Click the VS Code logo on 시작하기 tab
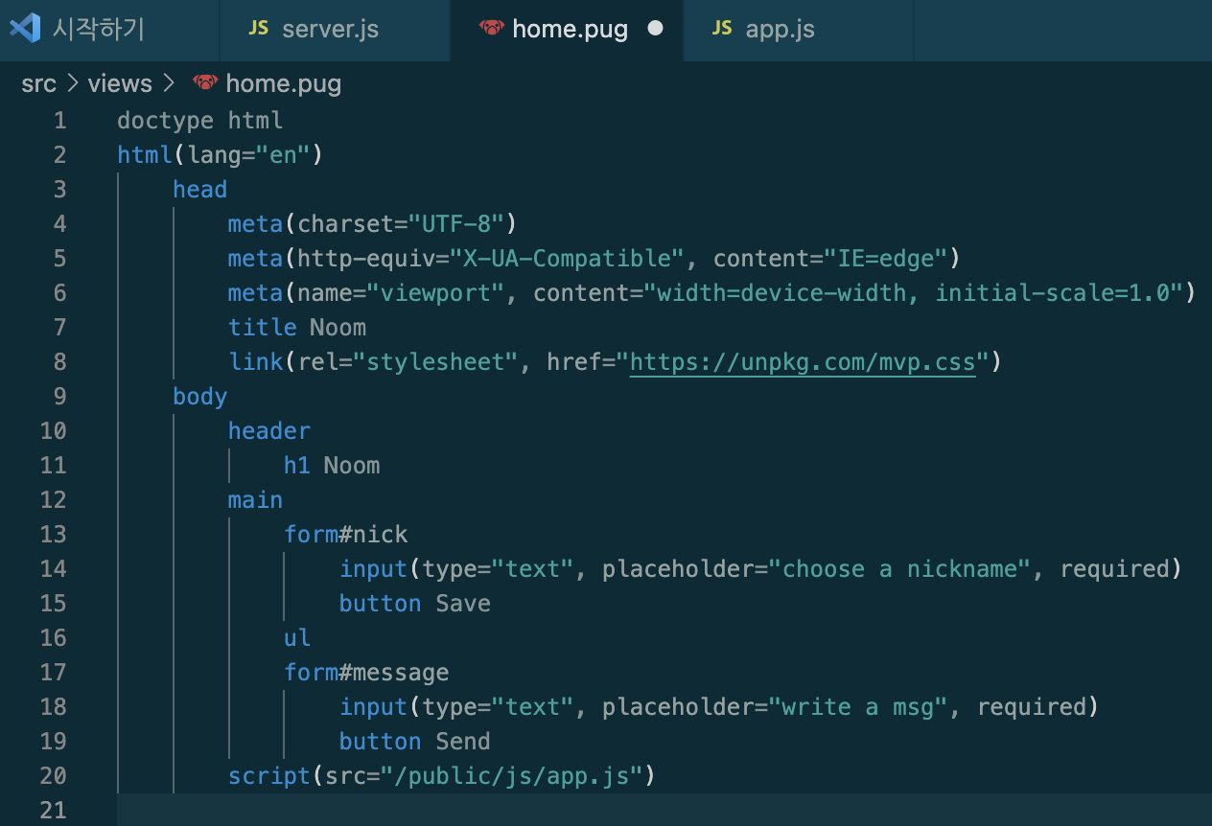The image size is (1212, 826). point(24,29)
